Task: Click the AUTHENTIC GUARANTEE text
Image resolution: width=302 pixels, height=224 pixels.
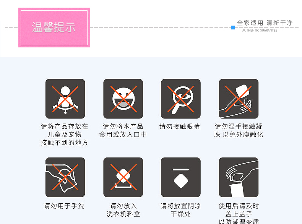Action: 260,31
